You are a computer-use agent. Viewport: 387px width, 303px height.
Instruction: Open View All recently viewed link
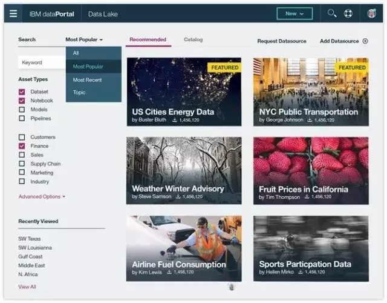[x=27, y=287]
